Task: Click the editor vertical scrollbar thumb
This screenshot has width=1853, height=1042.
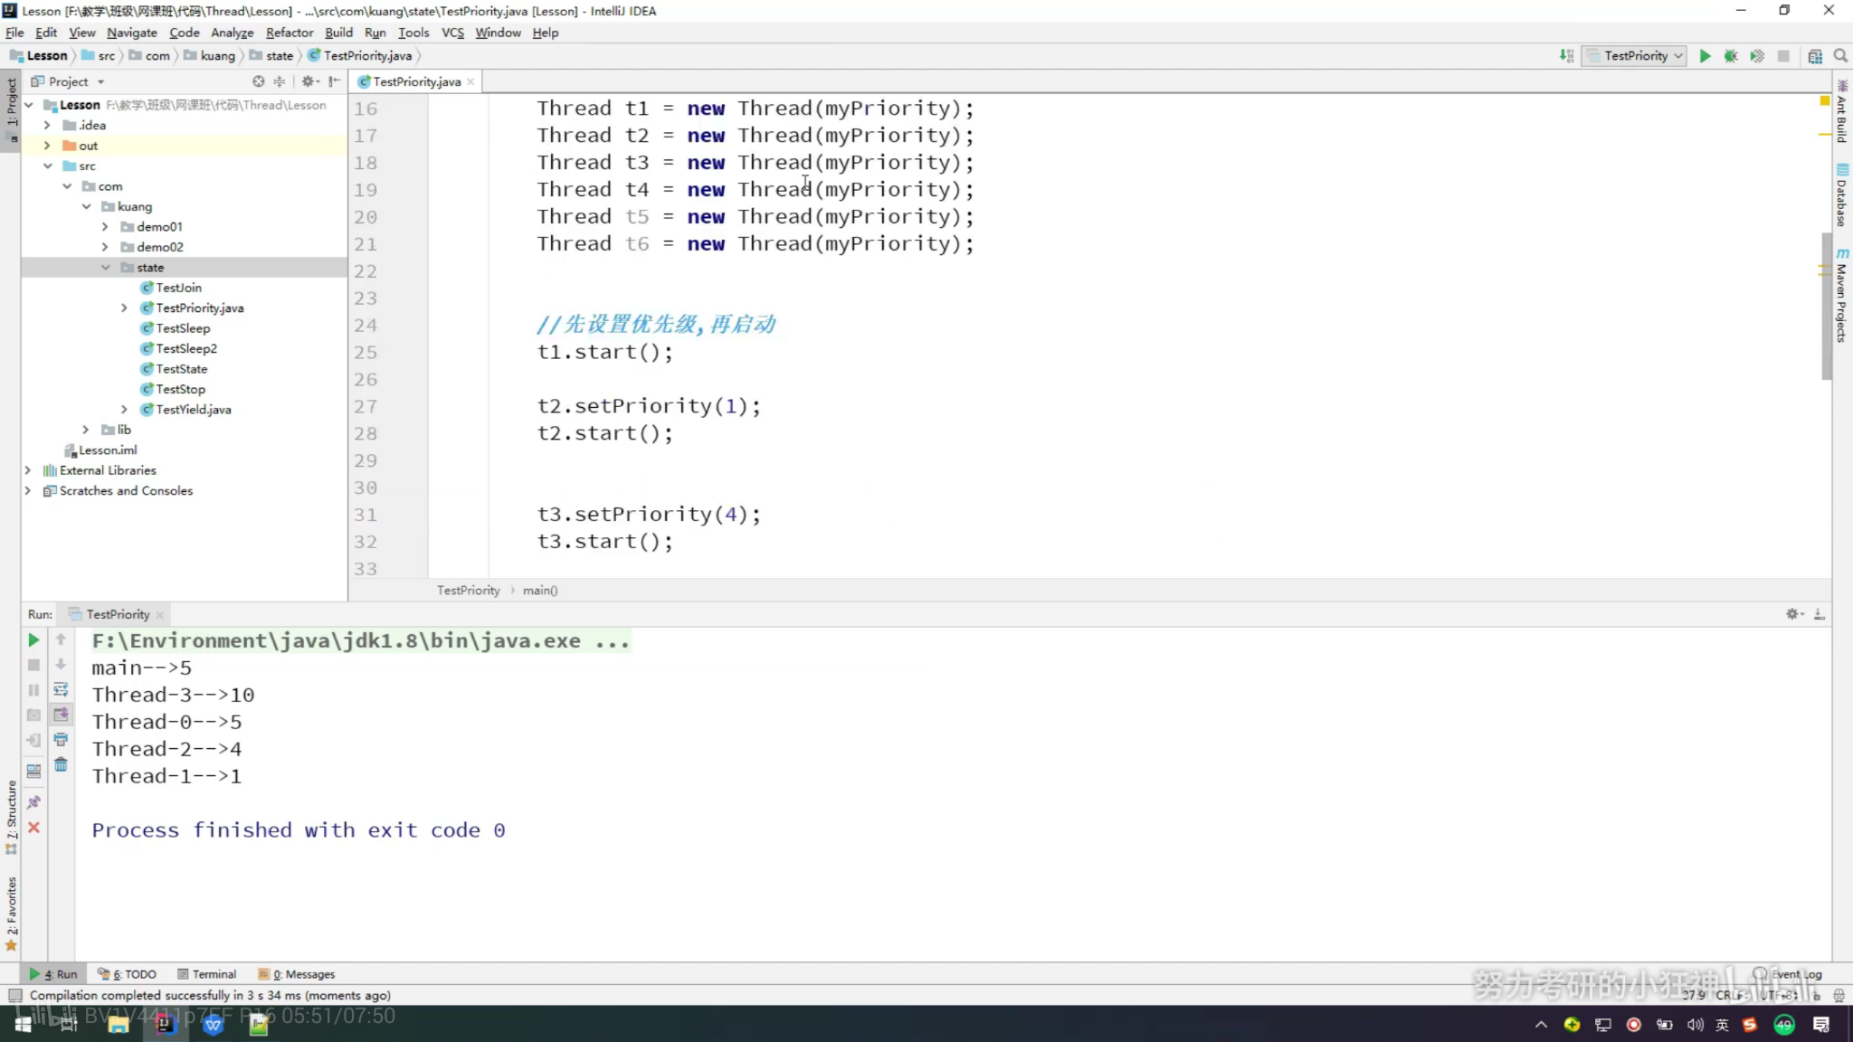Action: (x=1827, y=306)
